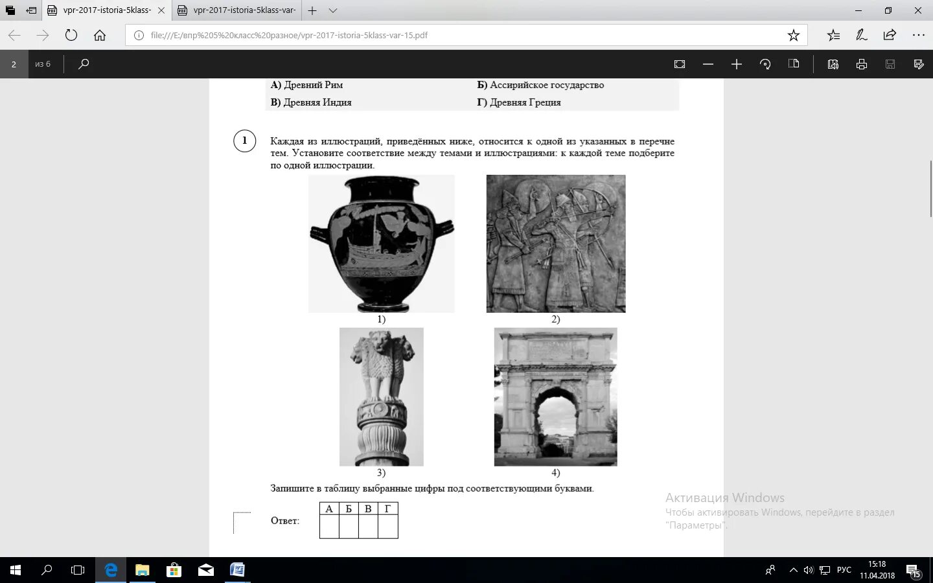Edit the PDF page number field

pos(14,64)
